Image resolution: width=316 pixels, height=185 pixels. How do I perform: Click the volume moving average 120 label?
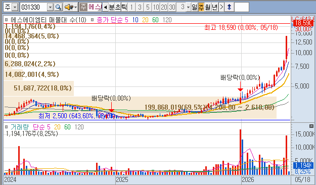tap(79, 127)
